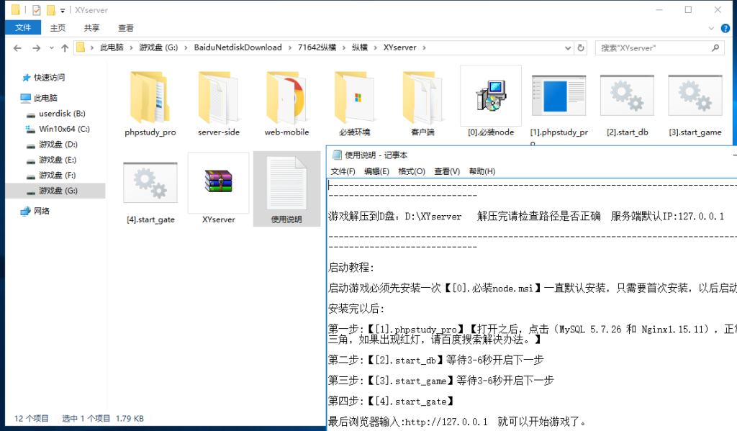Open the 必装环境 folder
This screenshot has height=431, width=737.
pyautogui.click(x=355, y=104)
